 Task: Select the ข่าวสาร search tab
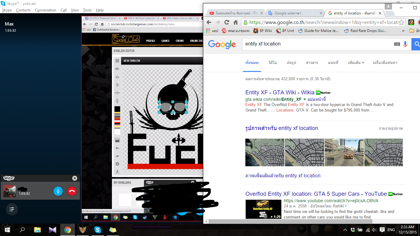click(312, 63)
